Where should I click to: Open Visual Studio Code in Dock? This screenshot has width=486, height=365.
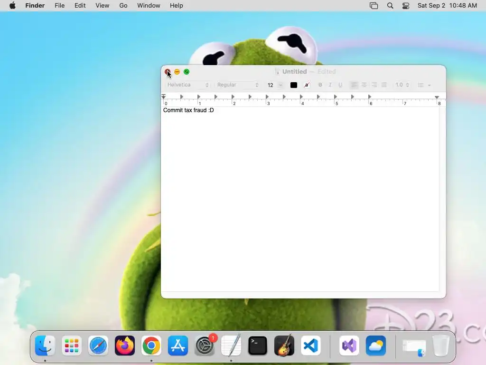tap(311, 346)
